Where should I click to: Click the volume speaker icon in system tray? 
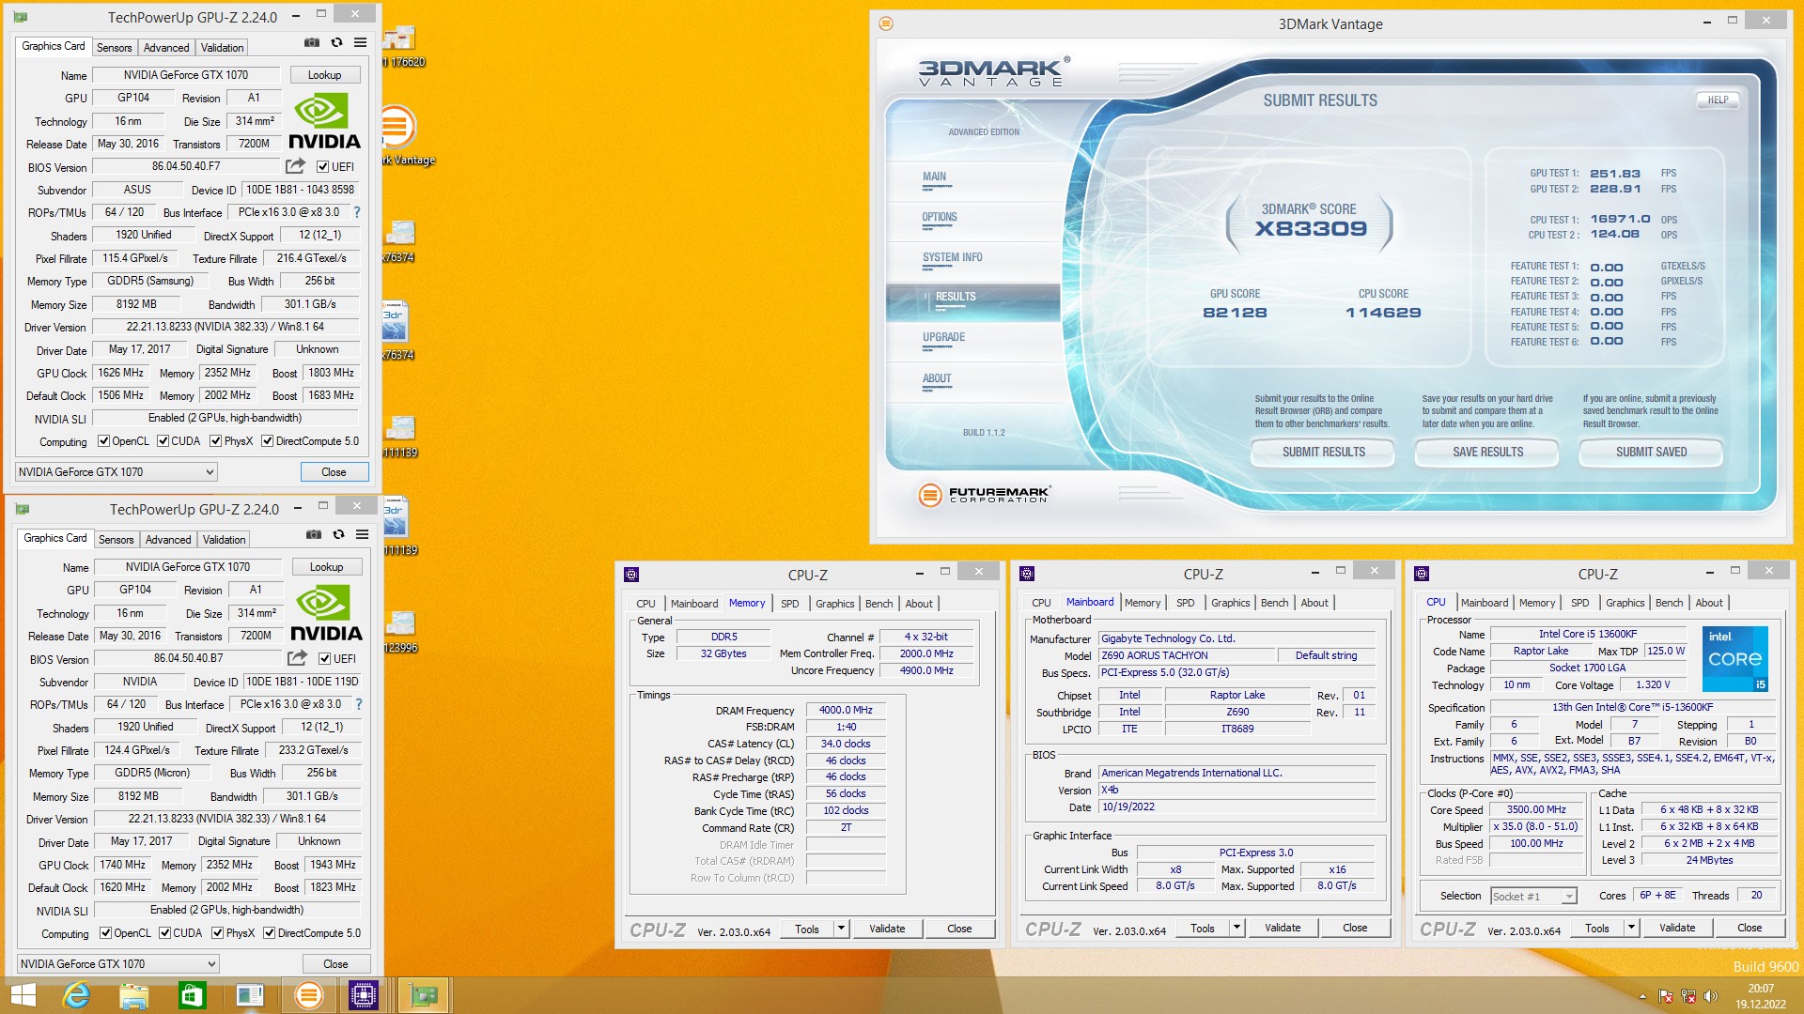[x=1710, y=996]
